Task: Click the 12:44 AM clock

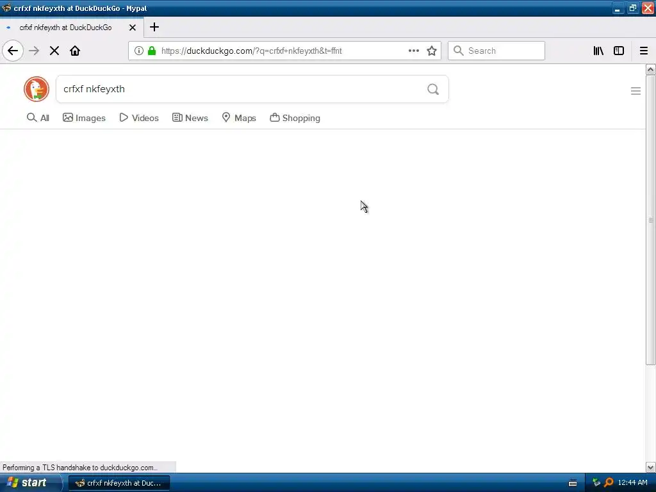Action: pos(632,483)
